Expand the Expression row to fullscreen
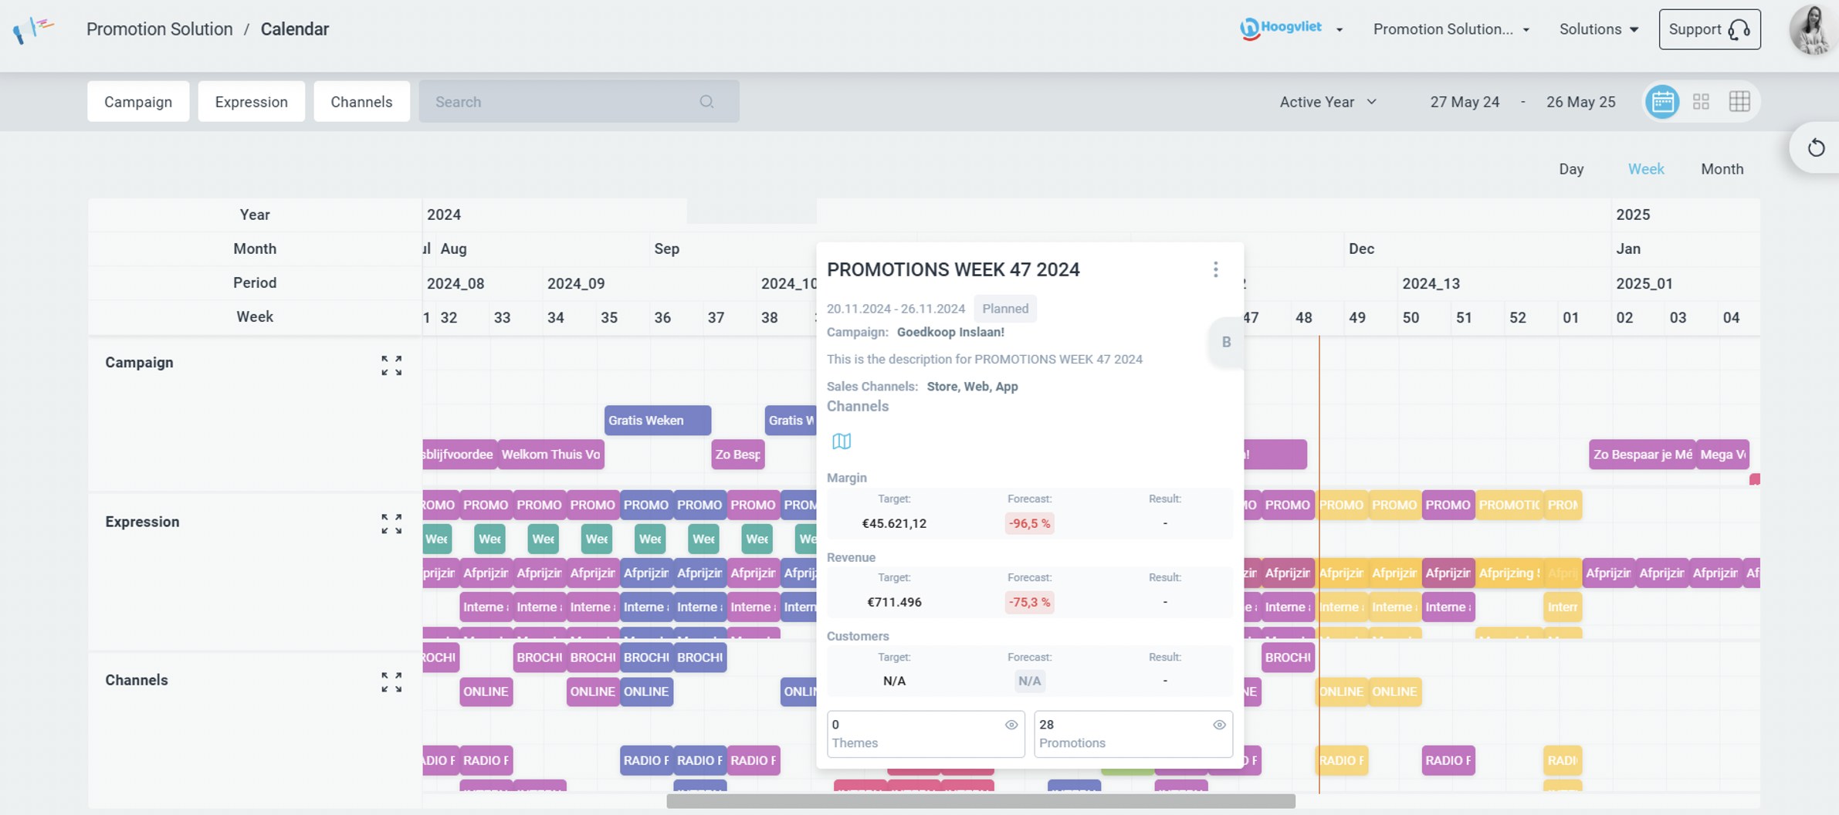The image size is (1839, 815). tap(393, 524)
